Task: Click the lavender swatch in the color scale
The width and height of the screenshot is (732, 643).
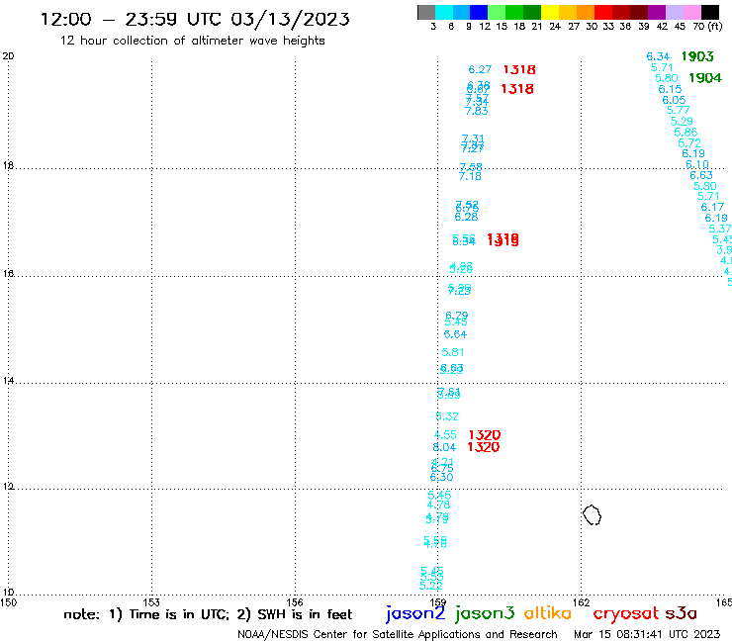Action: point(674,12)
